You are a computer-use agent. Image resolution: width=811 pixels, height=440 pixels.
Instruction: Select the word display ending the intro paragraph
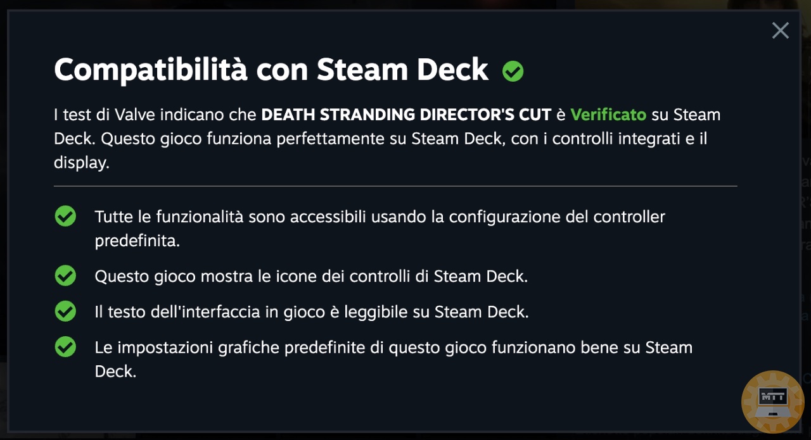coord(82,163)
